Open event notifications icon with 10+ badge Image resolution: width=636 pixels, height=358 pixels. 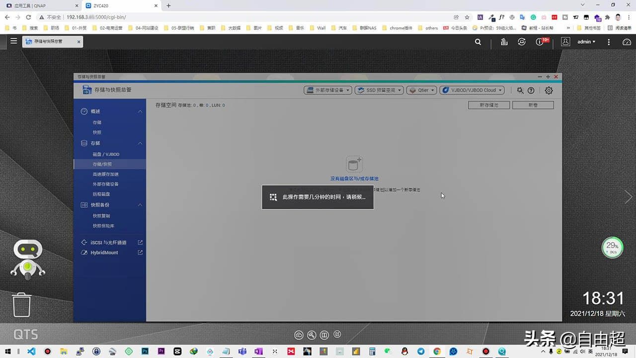click(x=540, y=42)
